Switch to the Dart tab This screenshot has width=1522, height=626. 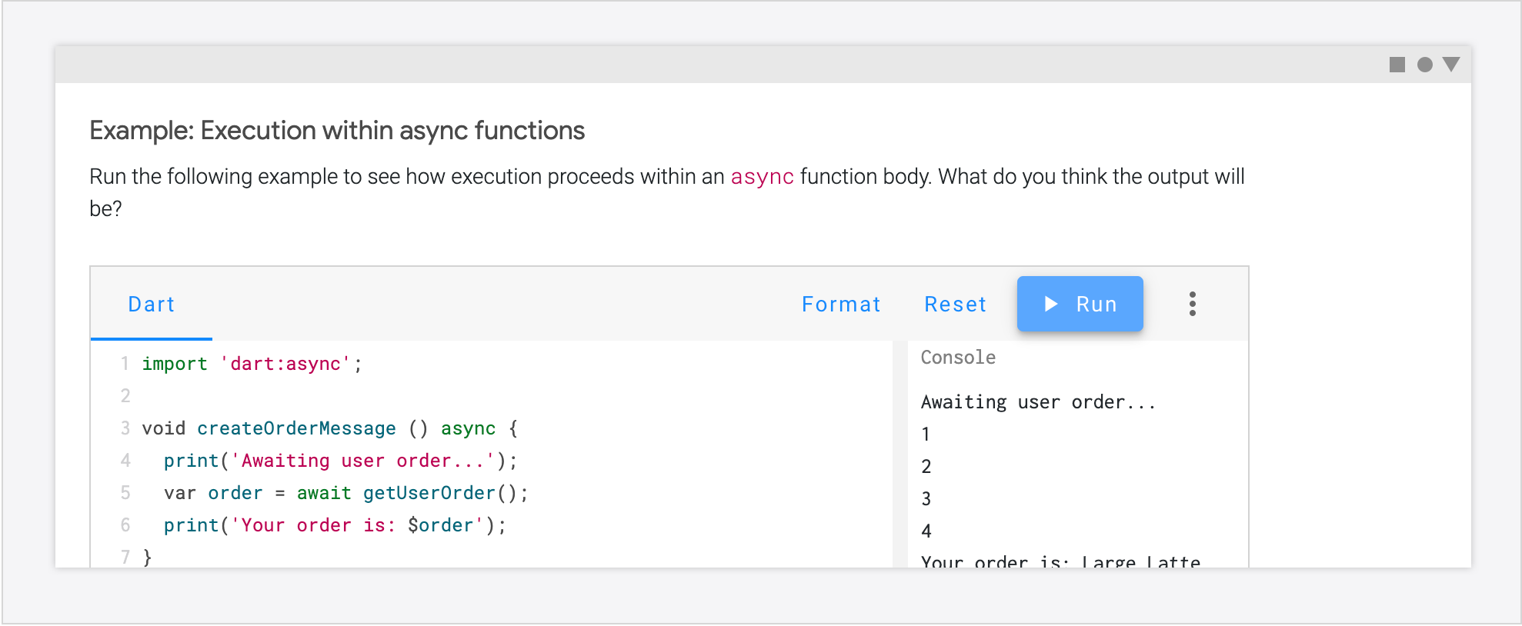pyautogui.click(x=152, y=305)
